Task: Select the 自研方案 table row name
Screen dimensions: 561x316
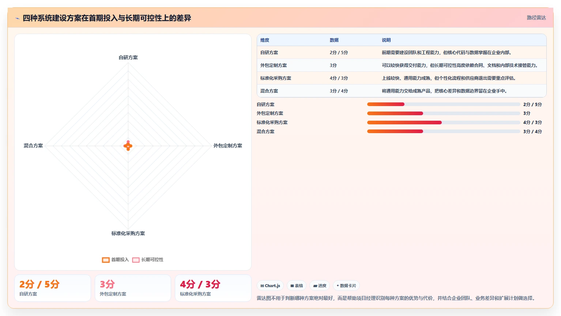Action: coord(269,53)
